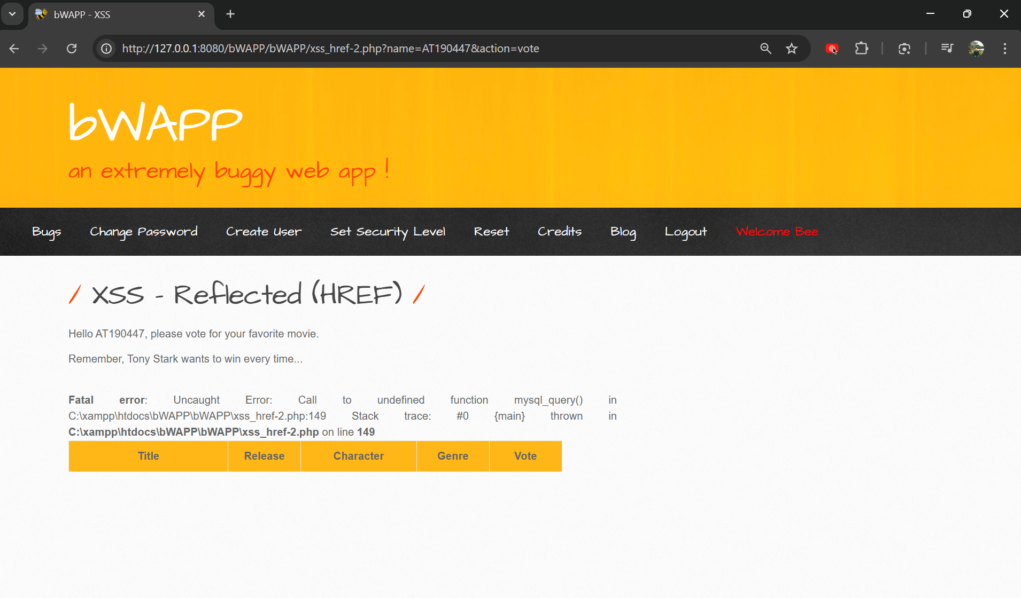The height and width of the screenshot is (598, 1021).
Task: Open Set Security Level page
Action: 388,232
